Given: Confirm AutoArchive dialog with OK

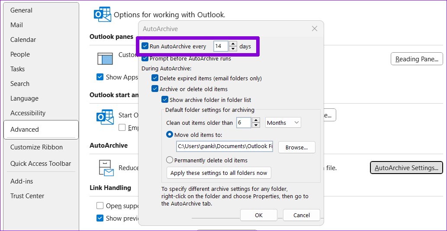Looking at the screenshot, I should coord(259,215).
